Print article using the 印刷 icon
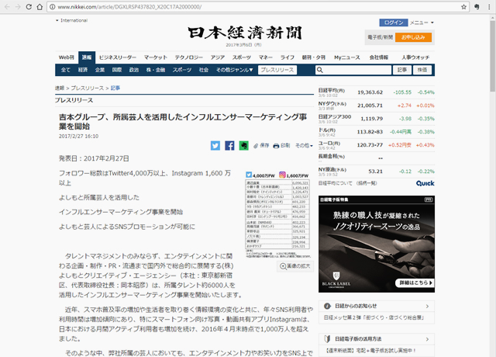 point(281,145)
